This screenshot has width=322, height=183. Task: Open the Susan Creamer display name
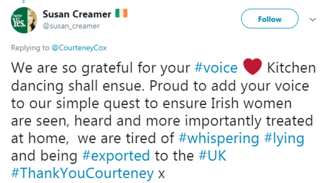(x=77, y=14)
